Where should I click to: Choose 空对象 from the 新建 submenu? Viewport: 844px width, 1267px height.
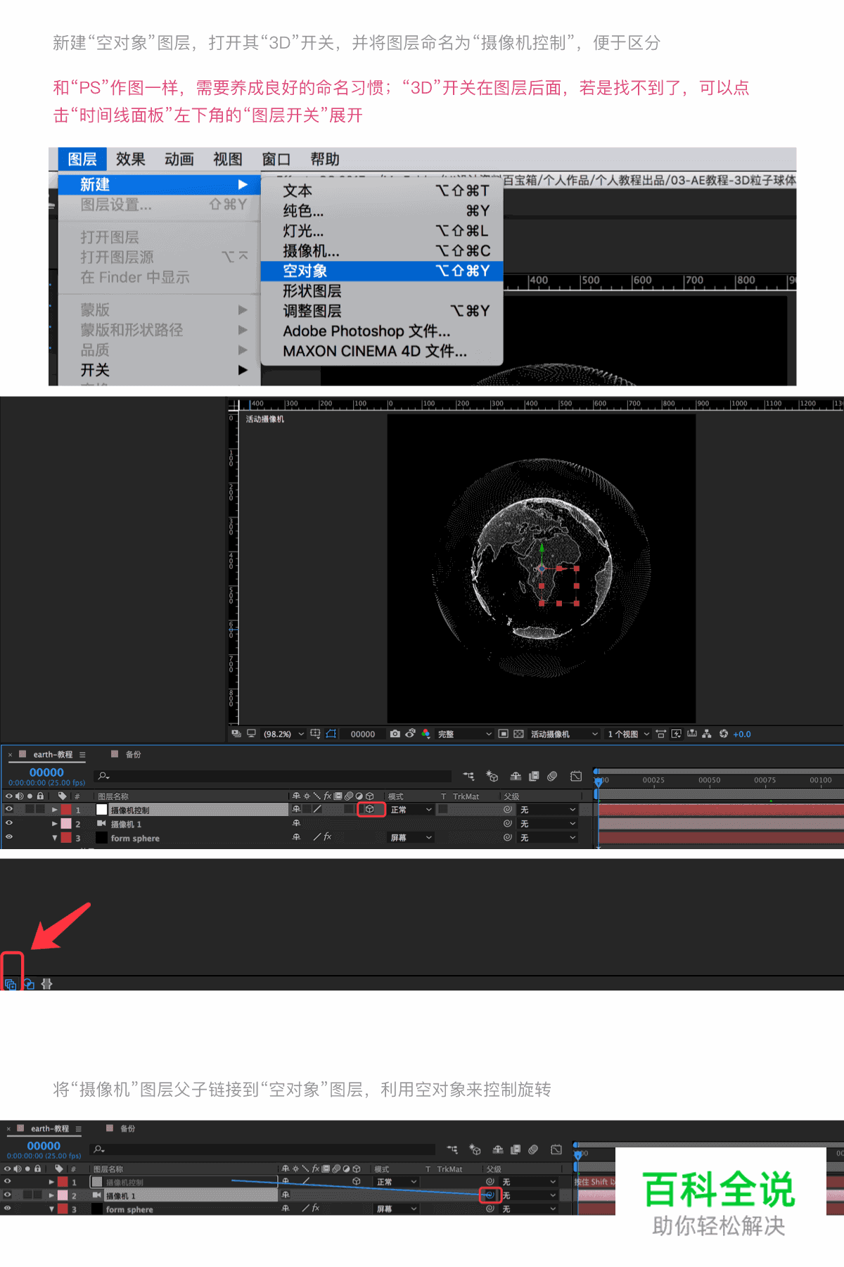305,271
